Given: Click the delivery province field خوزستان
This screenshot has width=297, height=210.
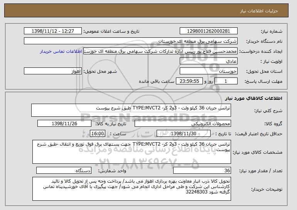Looking at the screenshot, I should 209,71.
